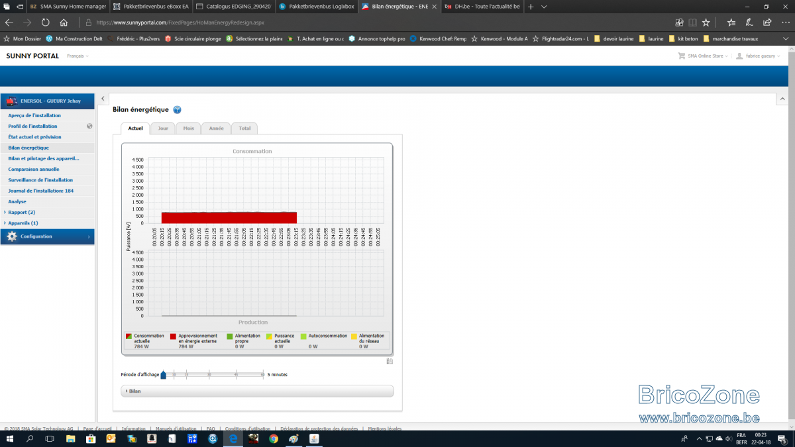Click the Approvisionnement en énergie externe red swatch
Viewport: 795px width, 447px height.
coord(174,336)
